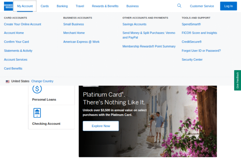
Task: Collapse the My Account menu
Action: click(x=25, y=6)
